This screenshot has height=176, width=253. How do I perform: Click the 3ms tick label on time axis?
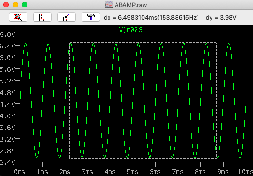point(88,172)
